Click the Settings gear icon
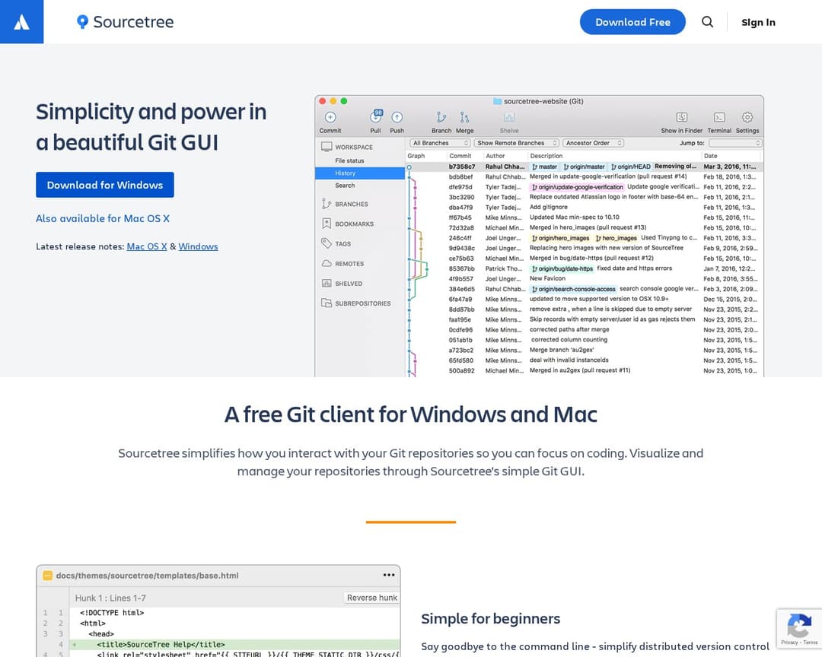 pyautogui.click(x=747, y=117)
